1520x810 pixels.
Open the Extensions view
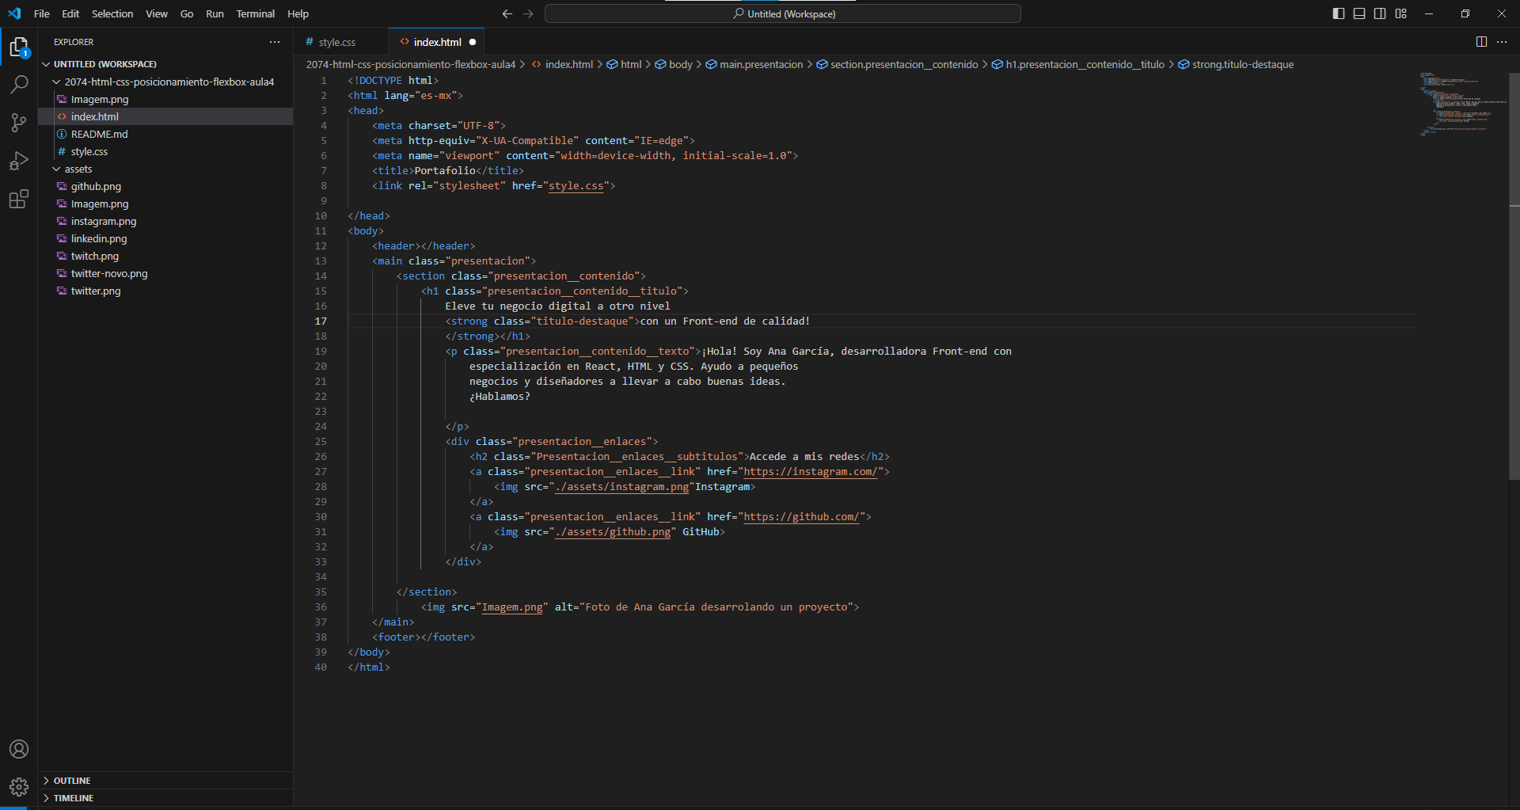tap(19, 199)
